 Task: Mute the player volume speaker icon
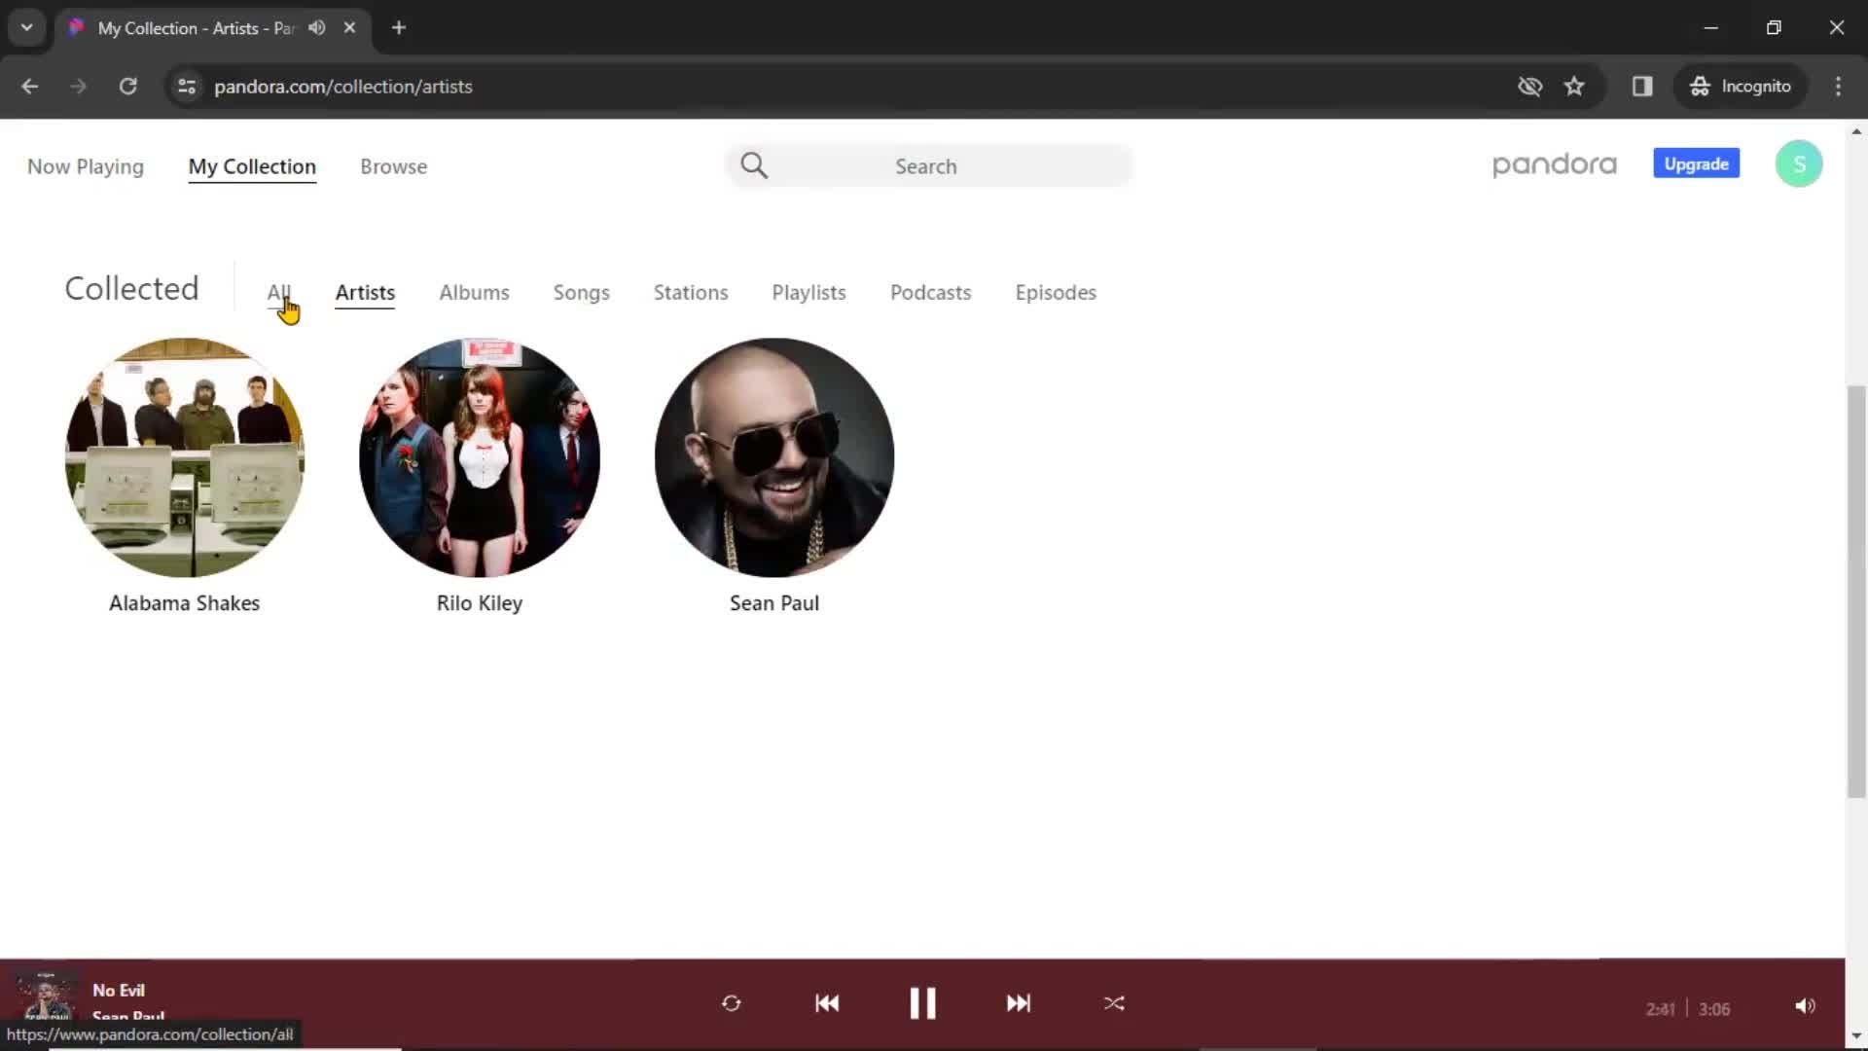click(x=1805, y=1006)
